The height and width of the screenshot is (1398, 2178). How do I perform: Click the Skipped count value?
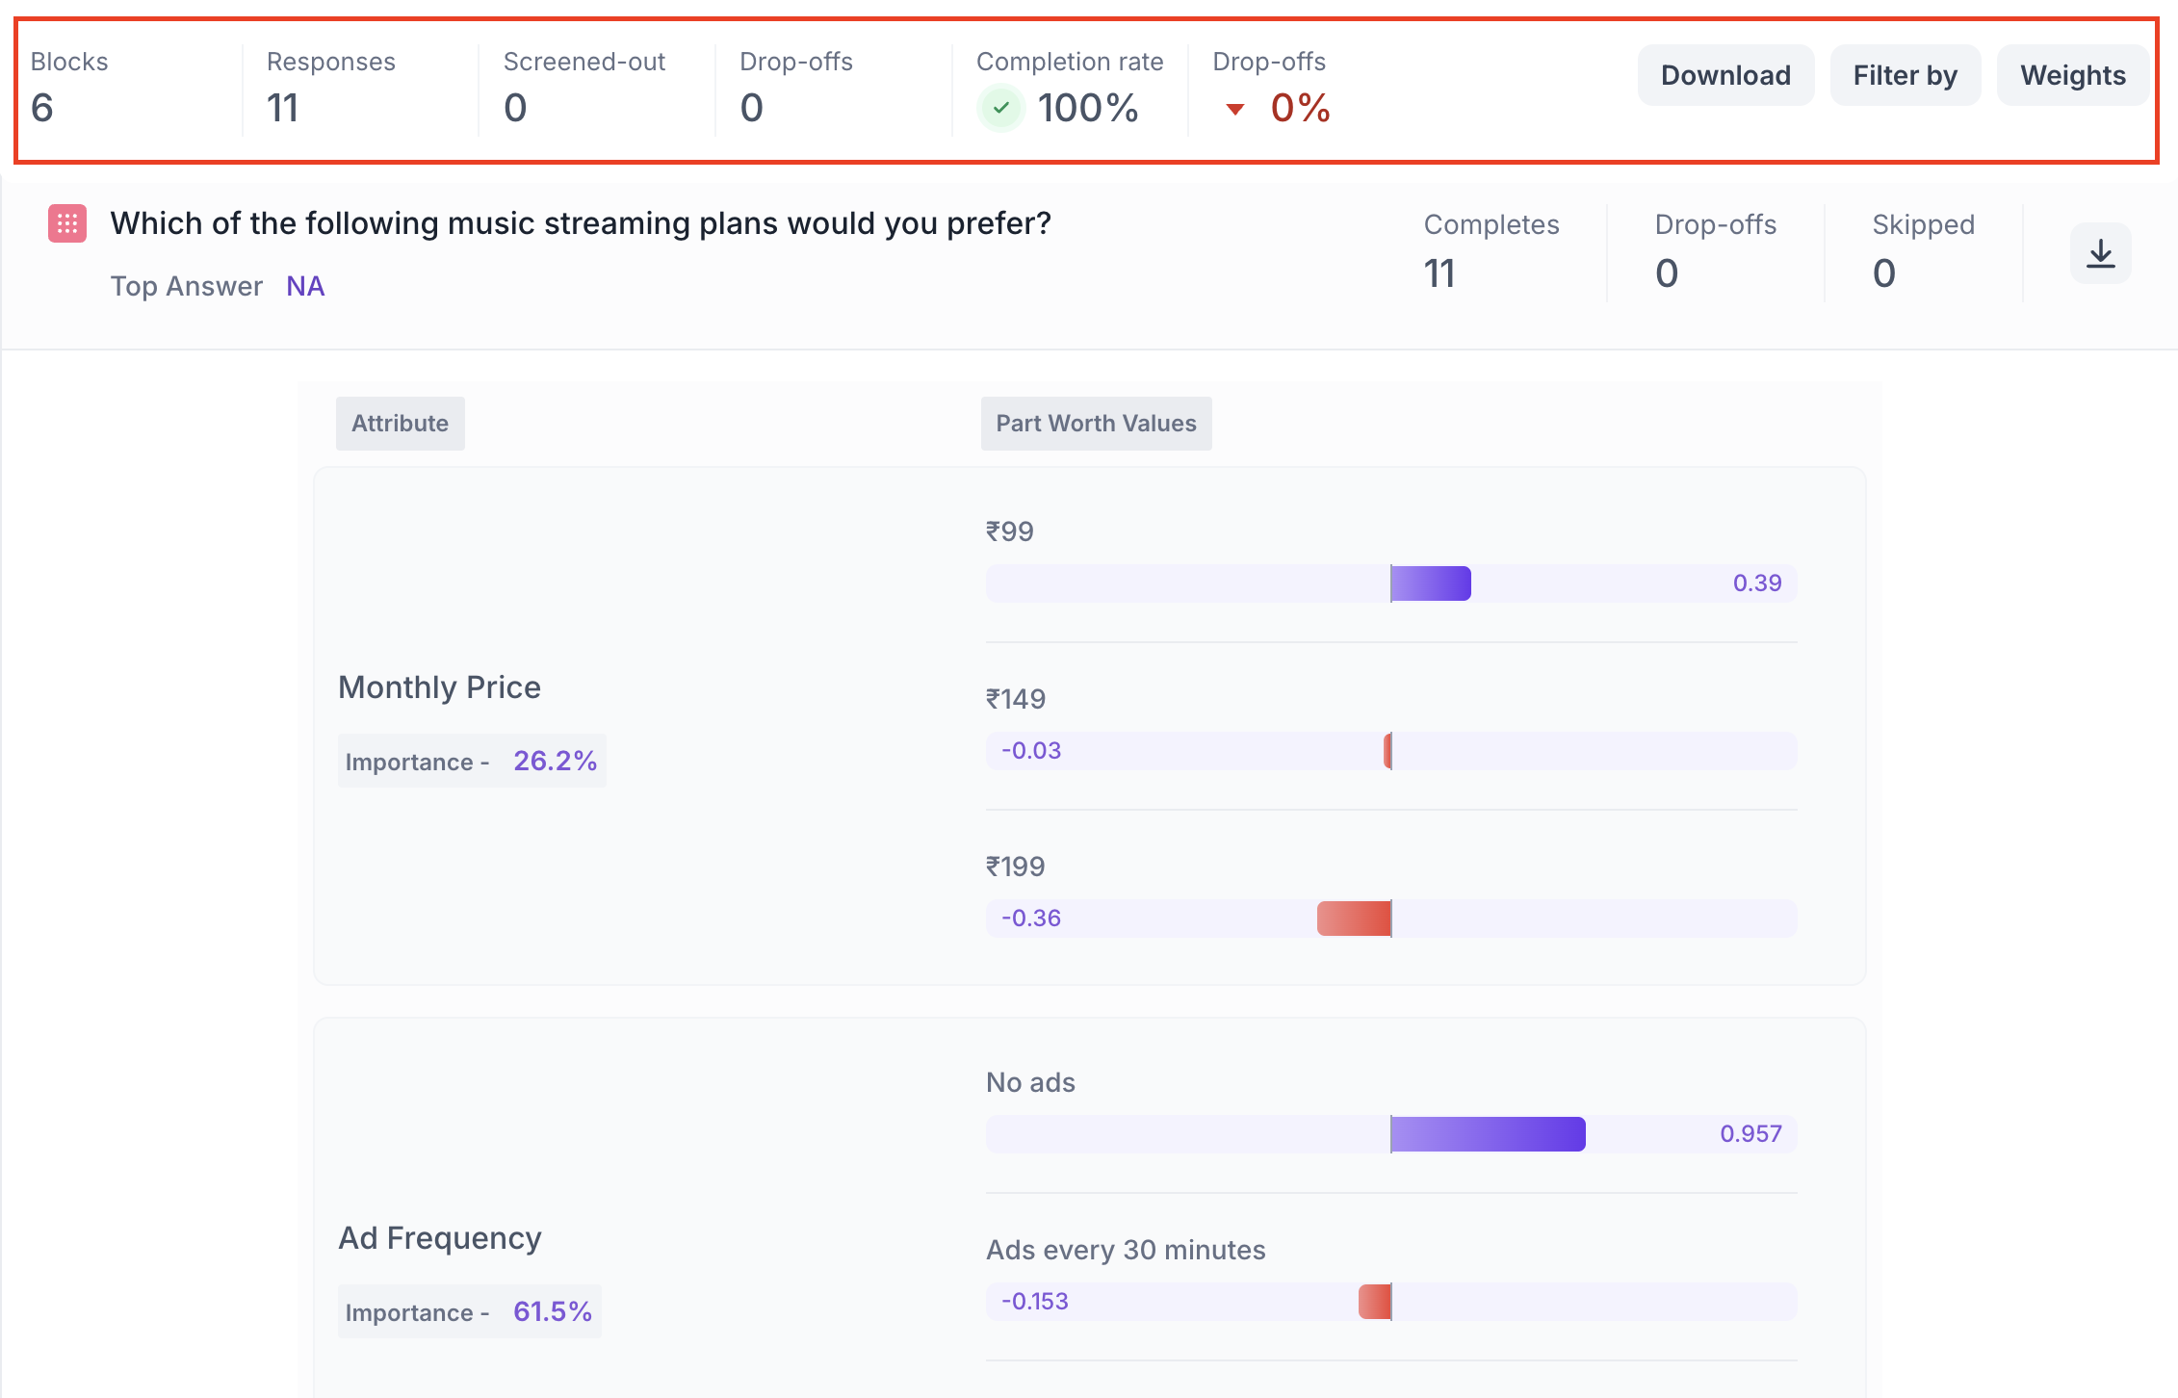(1883, 273)
